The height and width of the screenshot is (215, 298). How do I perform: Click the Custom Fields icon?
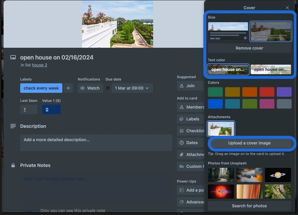pyautogui.click(x=182, y=166)
